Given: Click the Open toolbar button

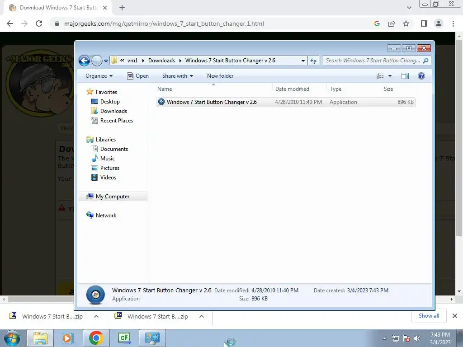Looking at the screenshot, I should (138, 76).
